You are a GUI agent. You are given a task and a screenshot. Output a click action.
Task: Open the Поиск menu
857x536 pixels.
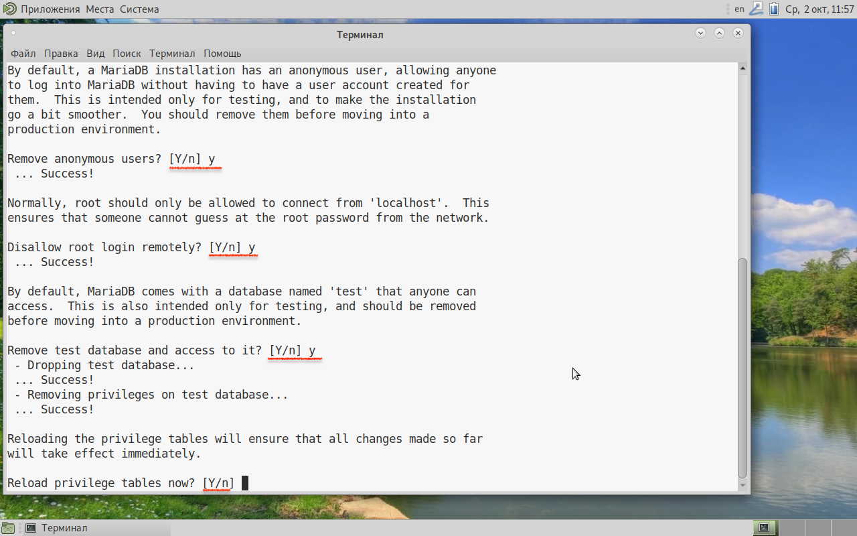(x=127, y=54)
